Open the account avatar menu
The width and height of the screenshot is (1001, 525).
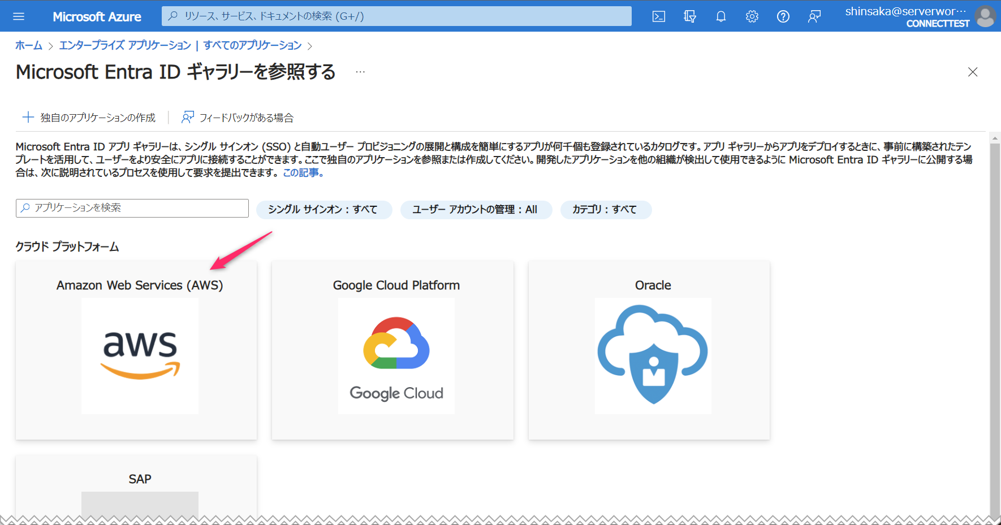click(x=986, y=16)
